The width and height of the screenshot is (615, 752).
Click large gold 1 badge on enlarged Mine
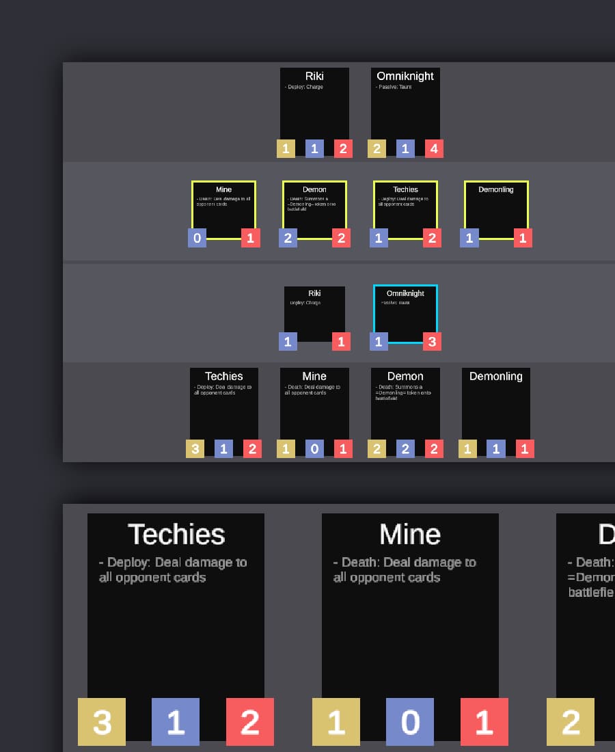336,722
